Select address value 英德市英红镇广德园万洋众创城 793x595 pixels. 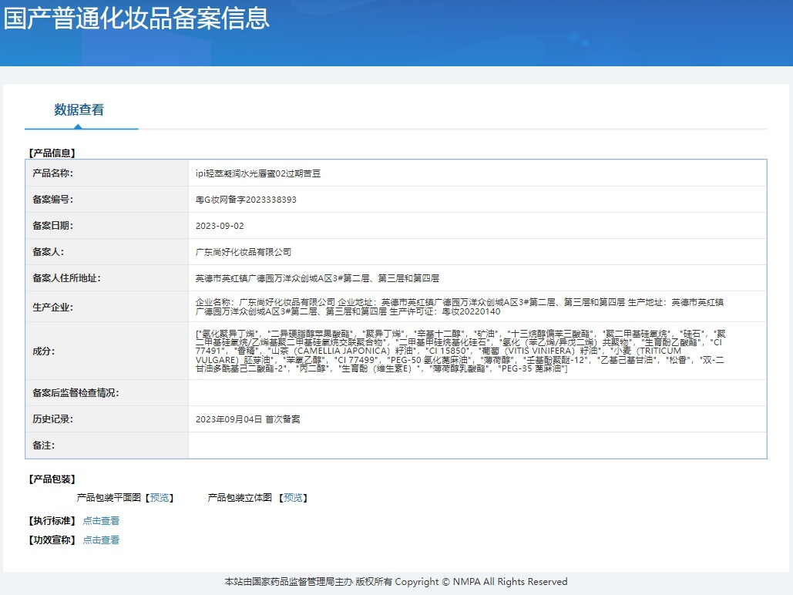317,278
